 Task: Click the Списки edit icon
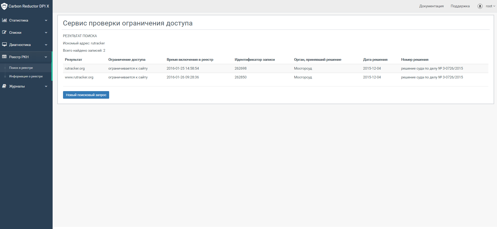coord(4,32)
